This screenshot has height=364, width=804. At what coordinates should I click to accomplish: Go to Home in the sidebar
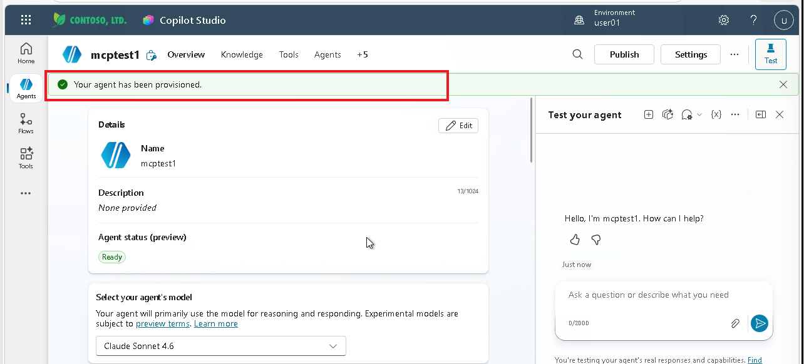[x=26, y=53]
